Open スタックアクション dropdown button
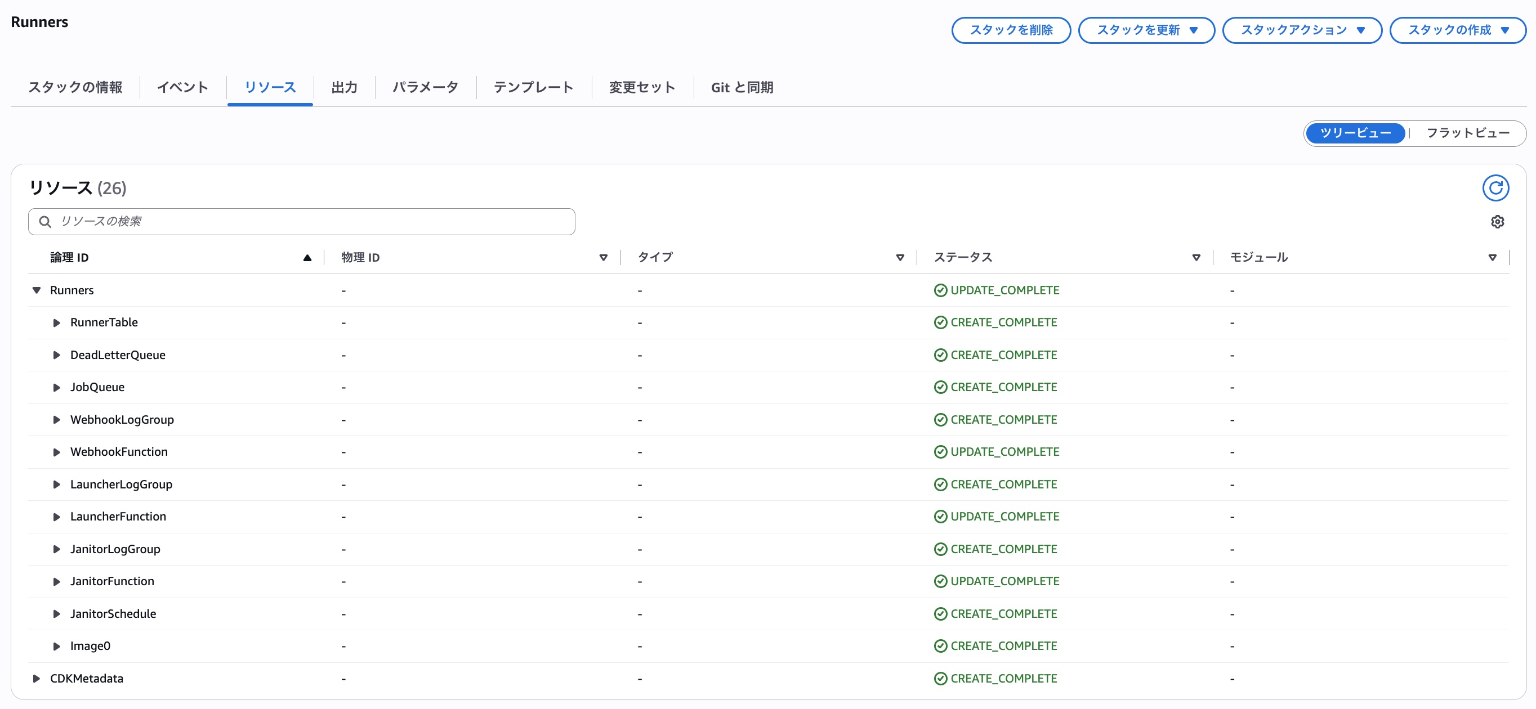The image size is (1536, 709). (1302, 30)
